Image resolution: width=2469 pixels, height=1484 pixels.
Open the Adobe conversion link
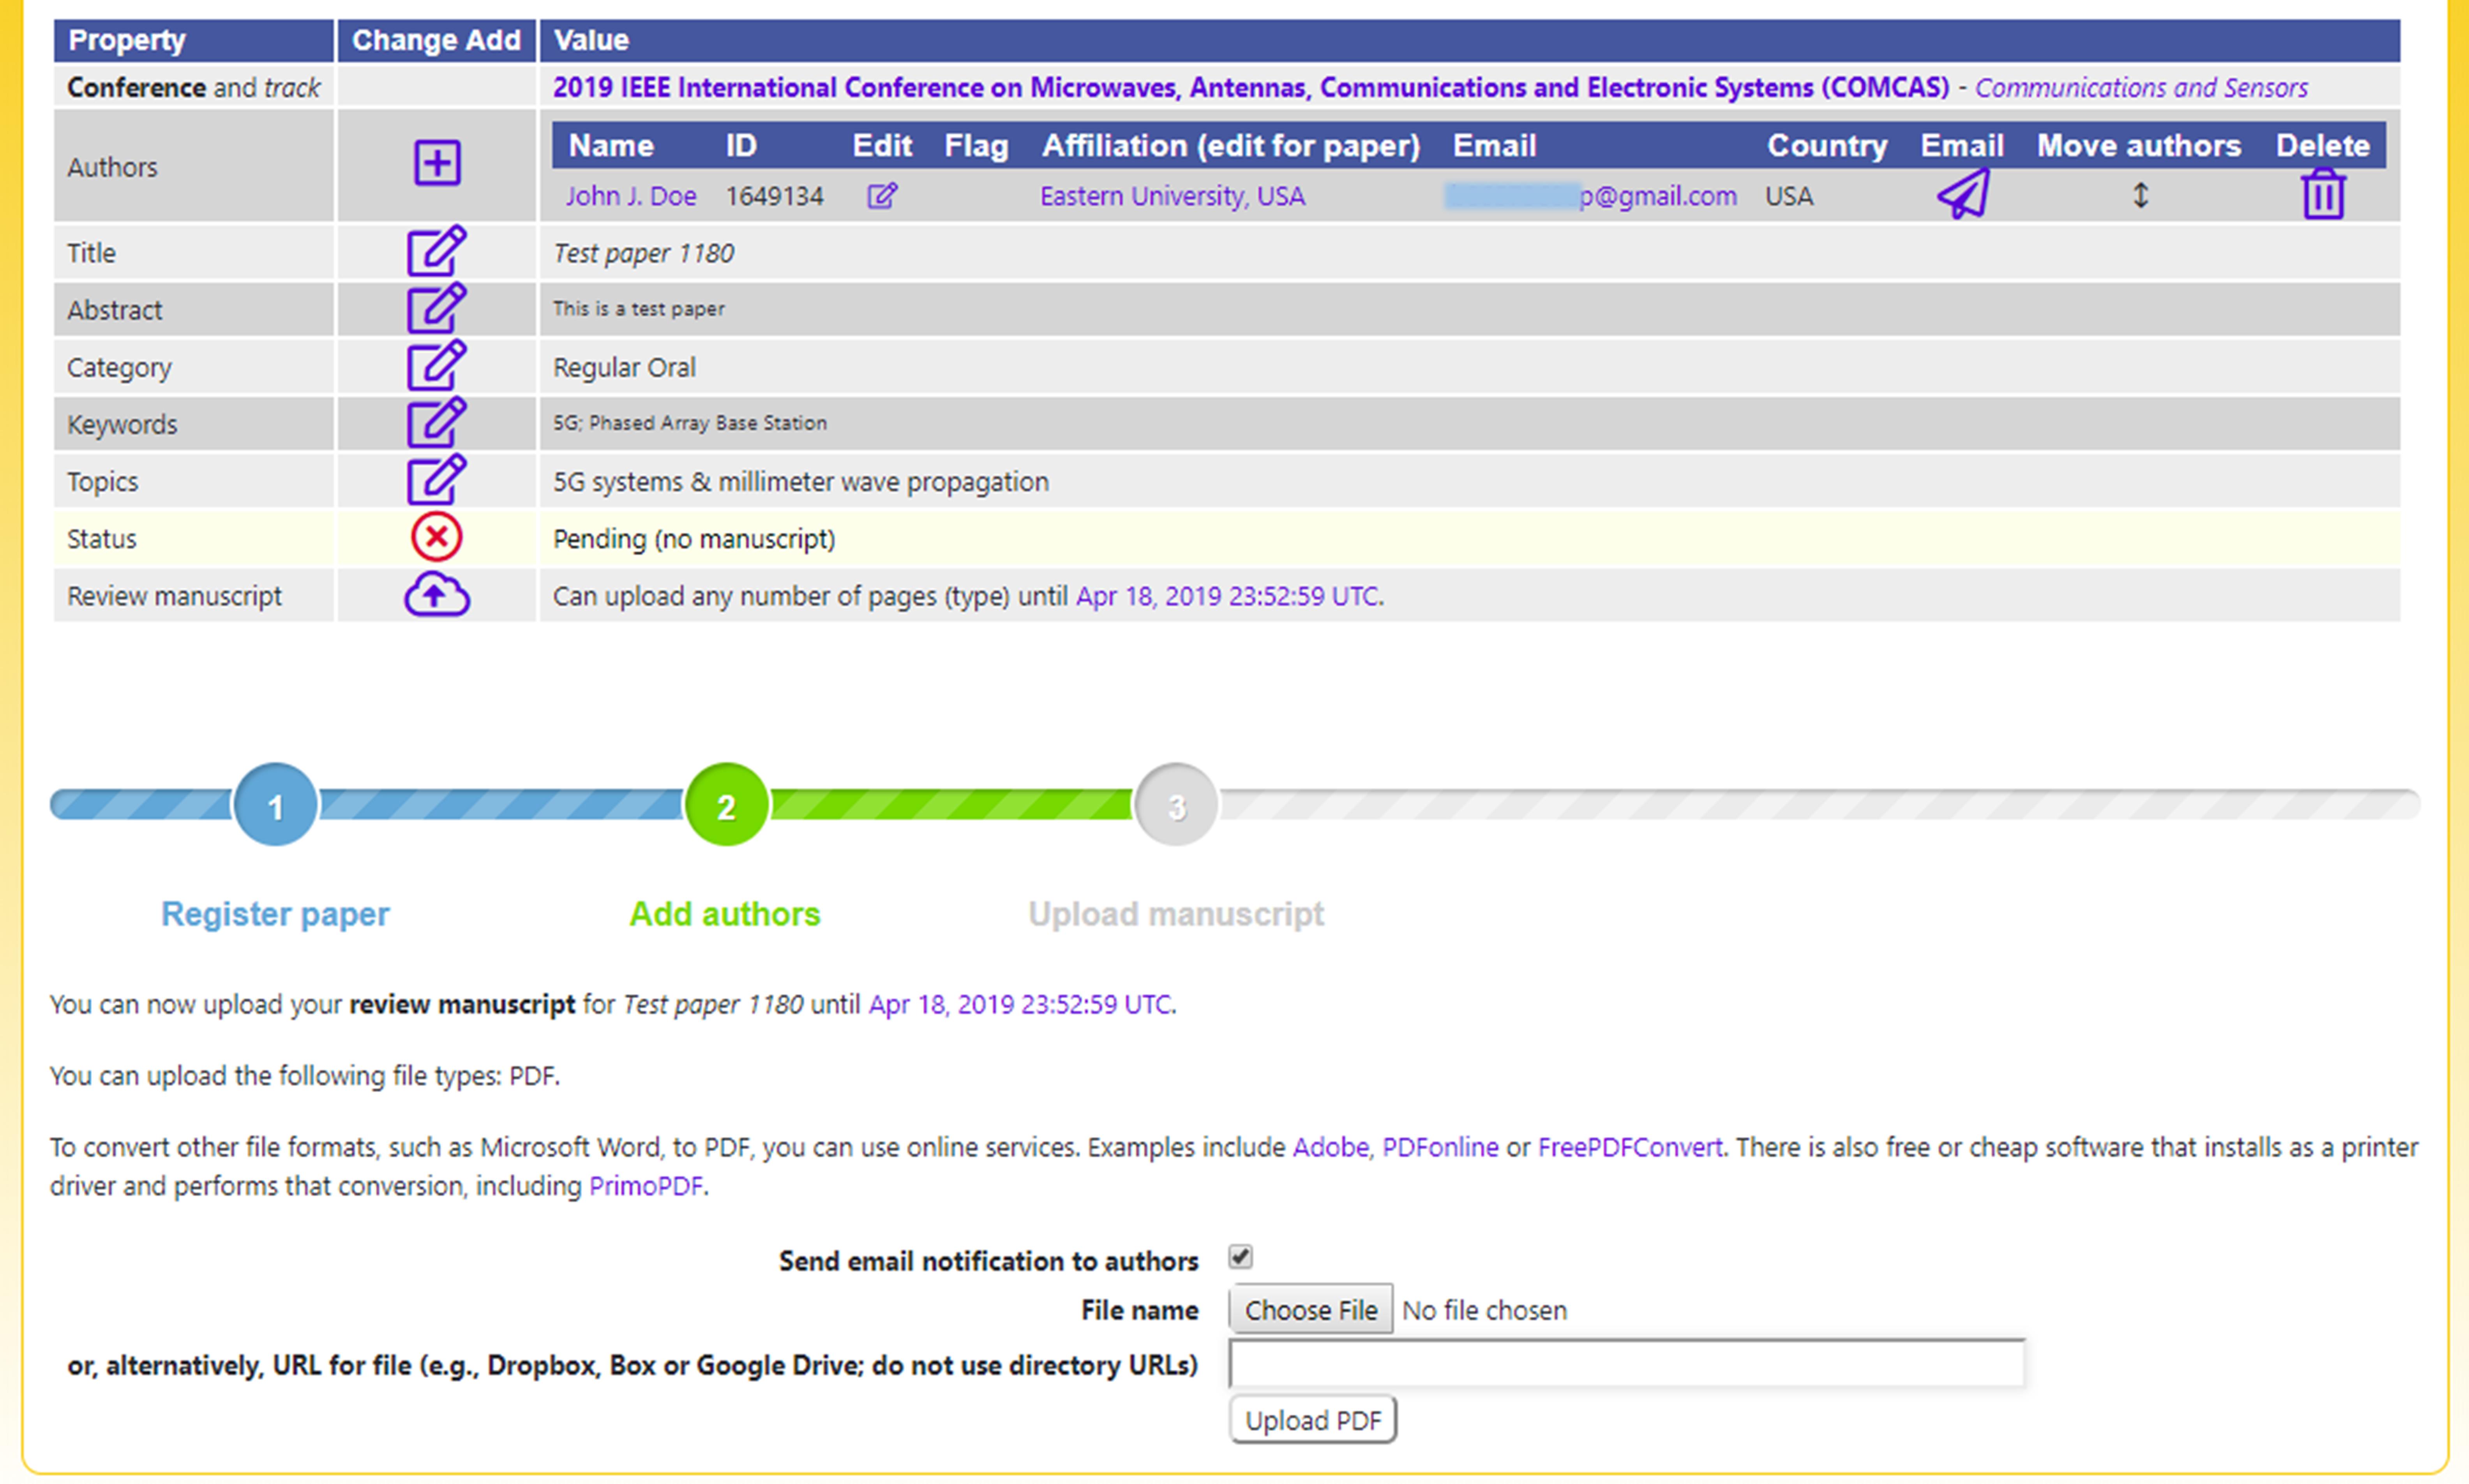1330,1147
